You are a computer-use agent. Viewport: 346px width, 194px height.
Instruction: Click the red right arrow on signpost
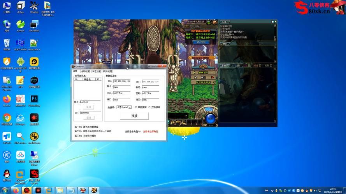pos(212,78)
